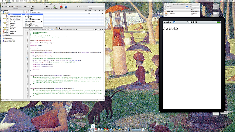235x132 pixels.
Task: Select Add in the context menu
Action: pyautogui.click(x=16, y=14)
